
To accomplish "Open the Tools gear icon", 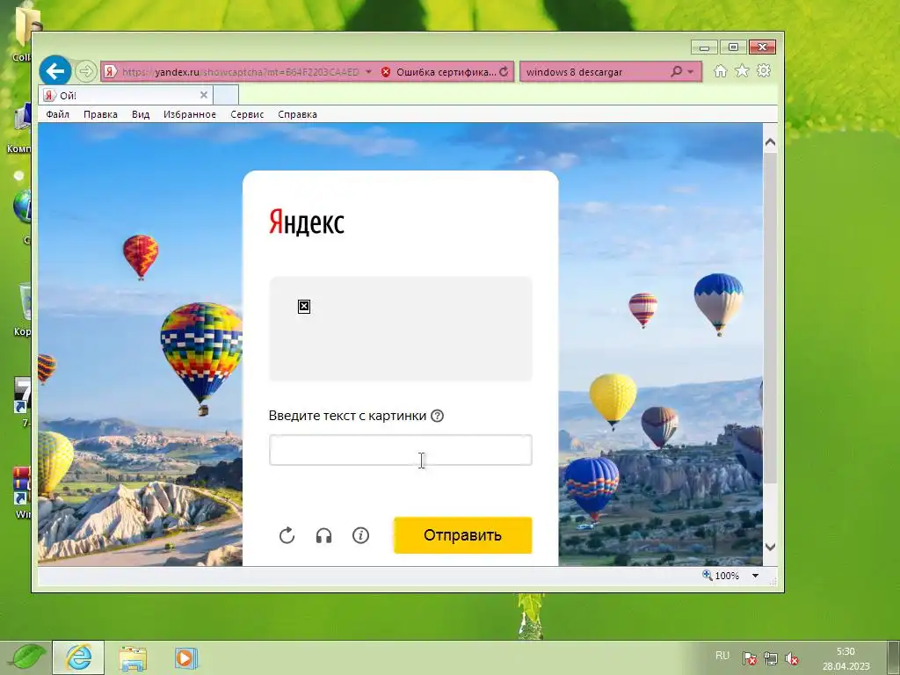I will click(x=764, y=70).
